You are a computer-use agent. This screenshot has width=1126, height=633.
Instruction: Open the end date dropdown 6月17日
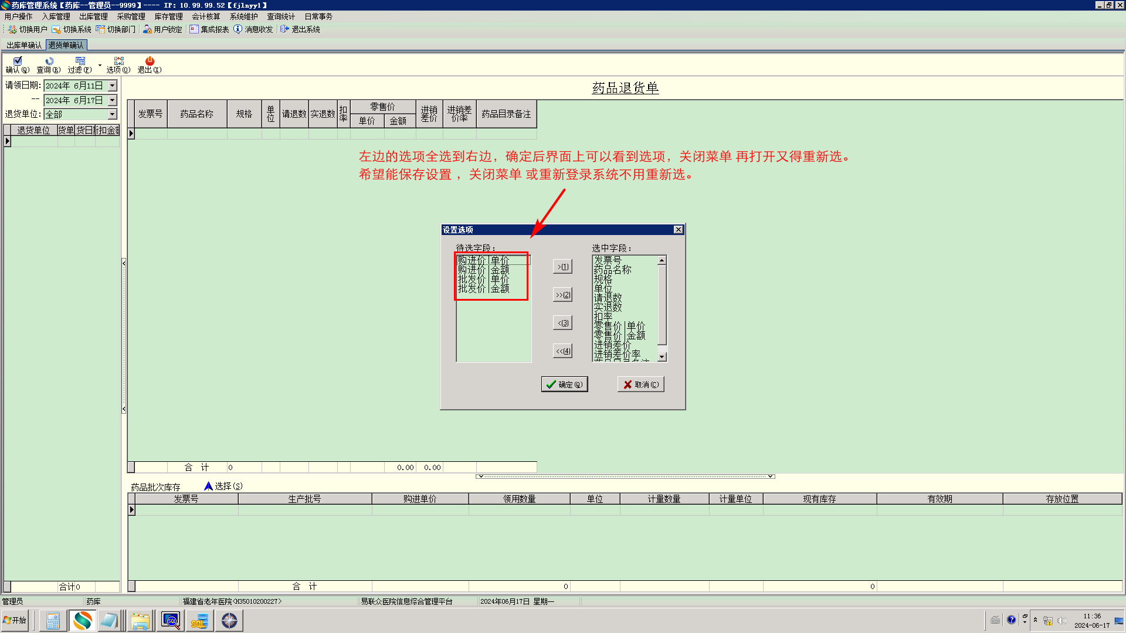[x=113, y=101]
